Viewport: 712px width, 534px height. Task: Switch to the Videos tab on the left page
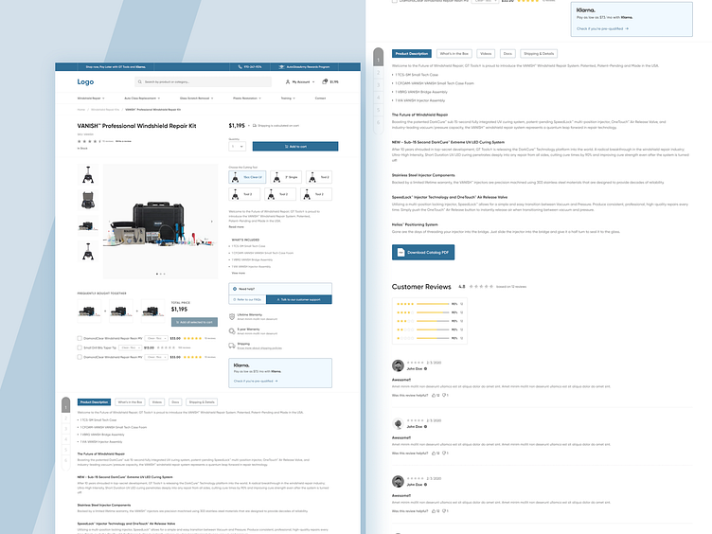(x=157, y=402)
